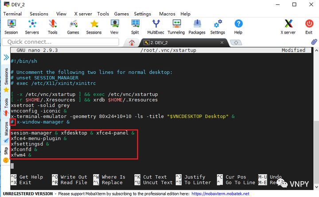The width and height of the screenshot is (319, 197).
Task: Open the Games menu in menu bar
Action: click(x=121, y=14)
